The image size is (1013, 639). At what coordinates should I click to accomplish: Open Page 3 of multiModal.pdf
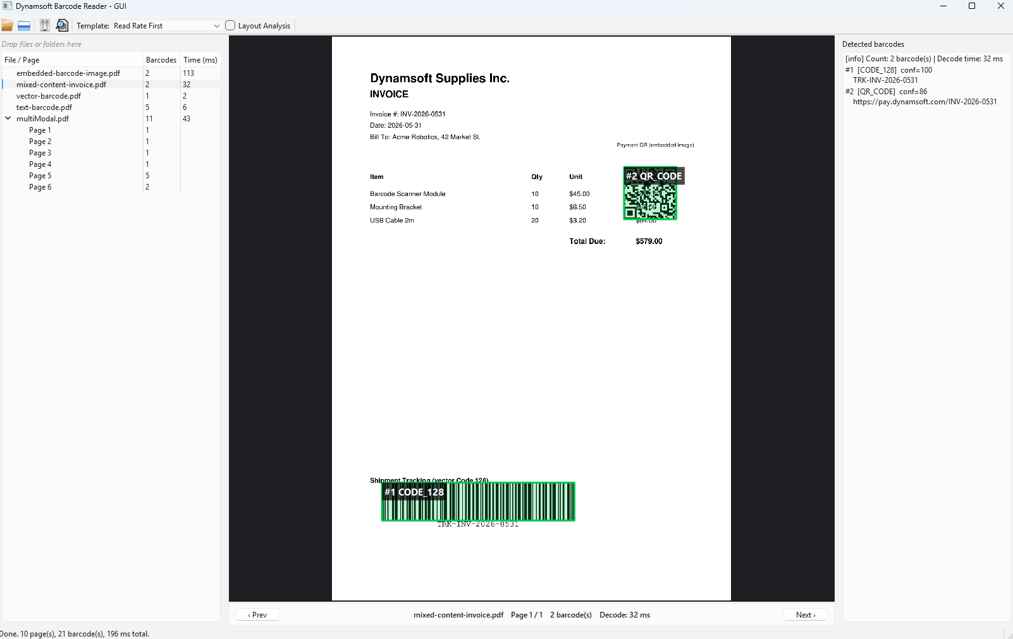coord(40,153)
